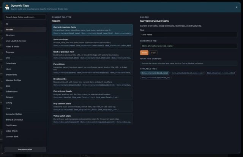Open the Groups category
The height and width of the screenshot is (157, 243).
(25, 97)
